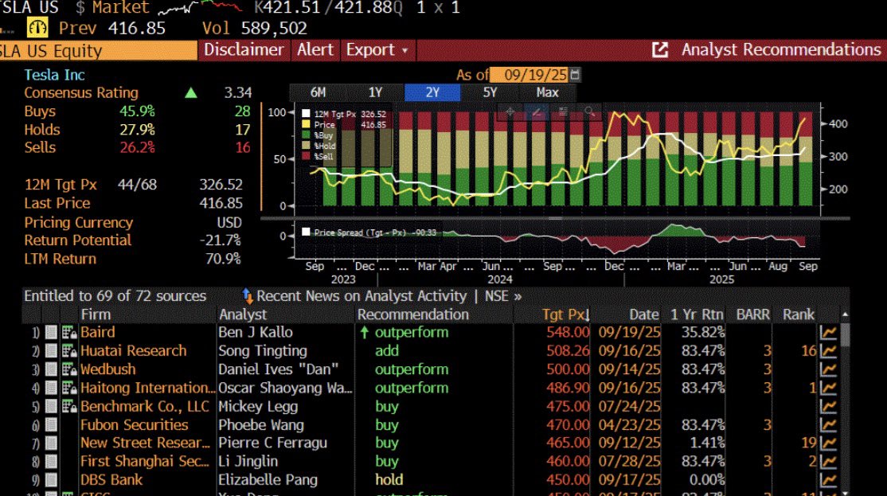Screen dimensions: 887x496
Task: Open the chart icon in Wedbush's row
Action: 829,369
